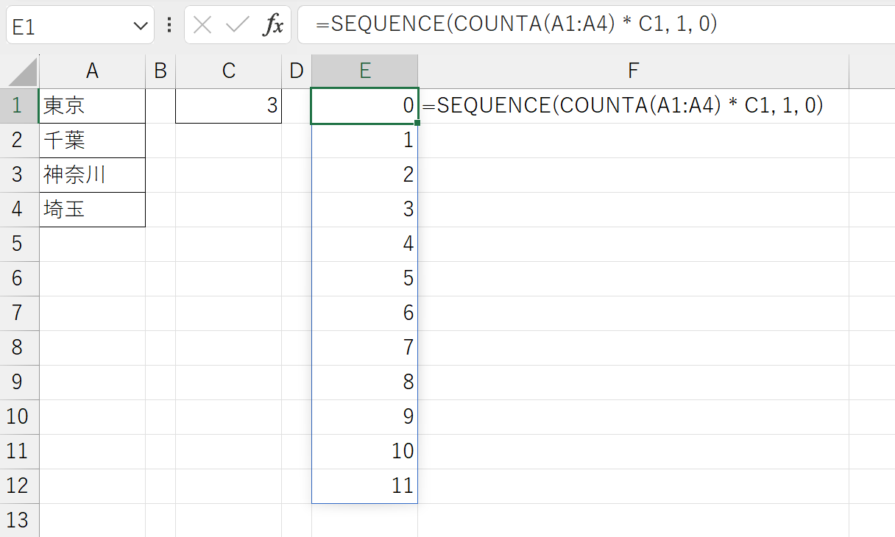
Task: Click cell F1 with SEQUENCE formula text
Action: coord(633,106)
